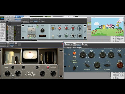Toggle the Sand3 power button above the green LED
This screenshot has width=125, height=94.
coord(37,25)
